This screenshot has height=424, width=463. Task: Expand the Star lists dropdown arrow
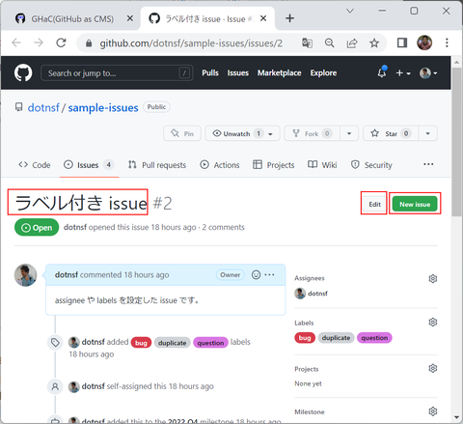427,133
